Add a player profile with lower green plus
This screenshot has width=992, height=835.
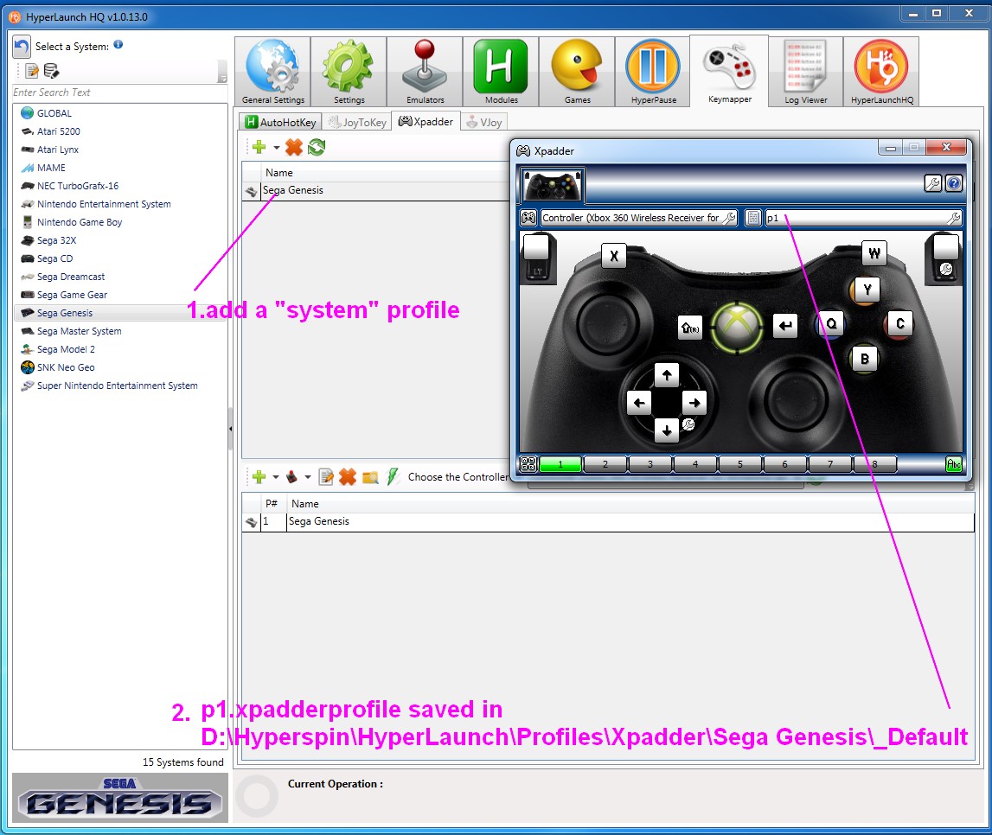tap(259, 476)
